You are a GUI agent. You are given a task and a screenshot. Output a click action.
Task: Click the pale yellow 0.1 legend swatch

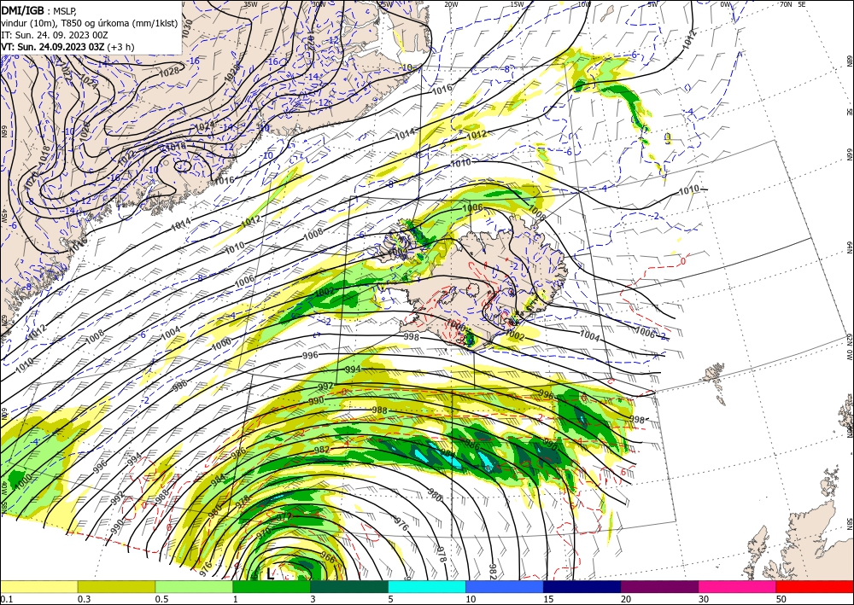tap(38, 586)
